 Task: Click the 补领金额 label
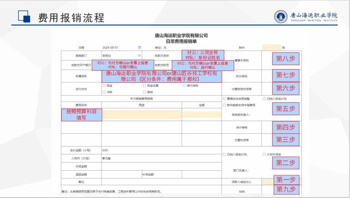[x=148, y=174]
